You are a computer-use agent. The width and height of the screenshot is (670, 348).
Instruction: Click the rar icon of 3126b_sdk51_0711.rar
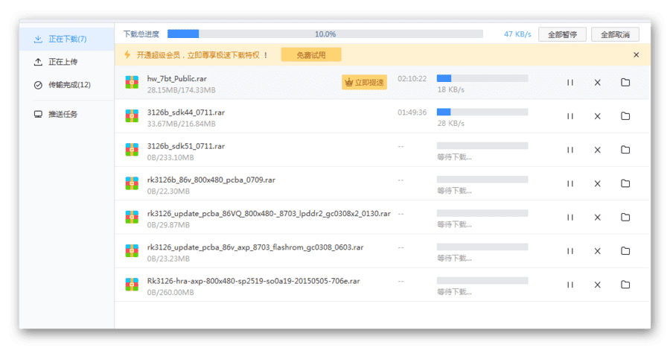pyautogui.click(x=132, y=150)
